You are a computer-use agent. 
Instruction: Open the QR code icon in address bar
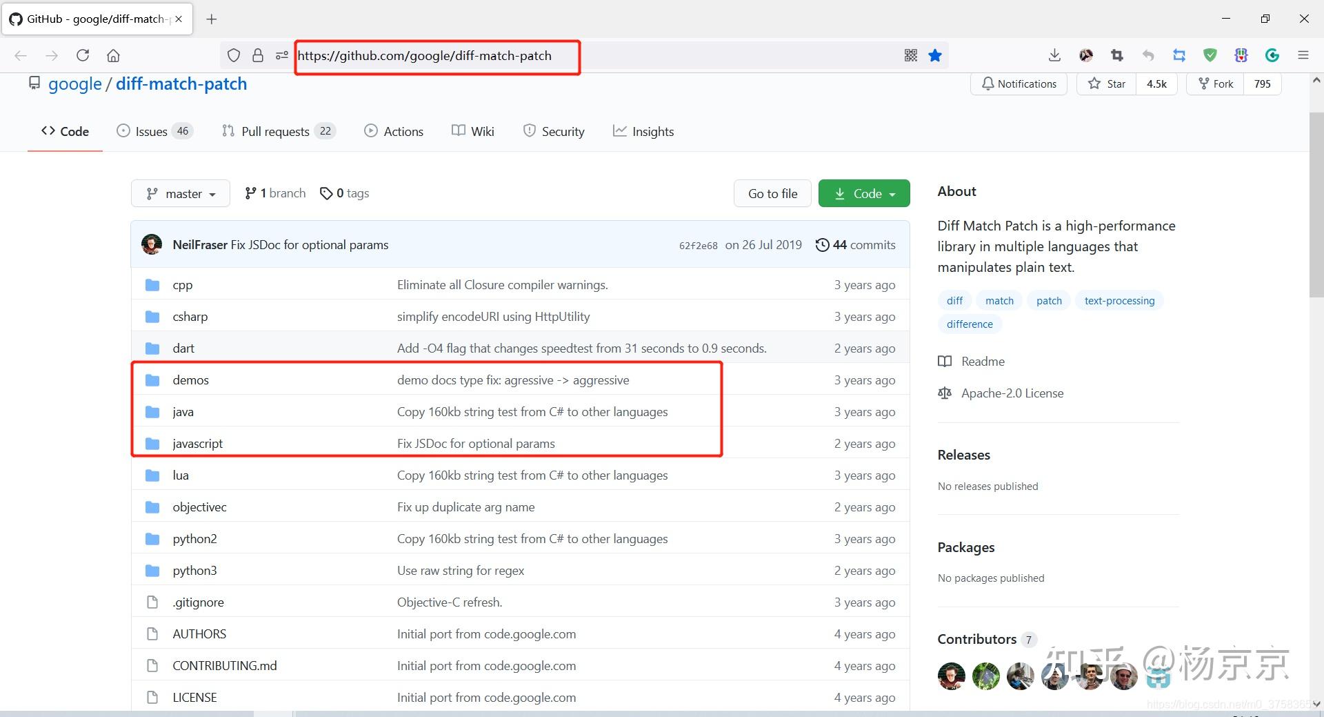(911, 55)
